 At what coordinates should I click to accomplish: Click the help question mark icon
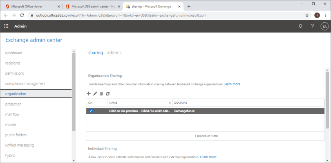coord(312,26)
